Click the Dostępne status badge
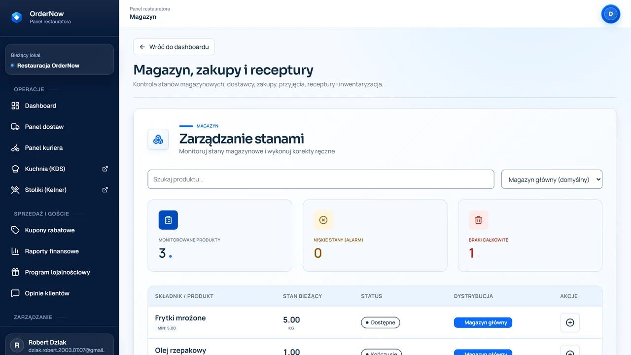The image size is (631, 355). pos(381,322)
